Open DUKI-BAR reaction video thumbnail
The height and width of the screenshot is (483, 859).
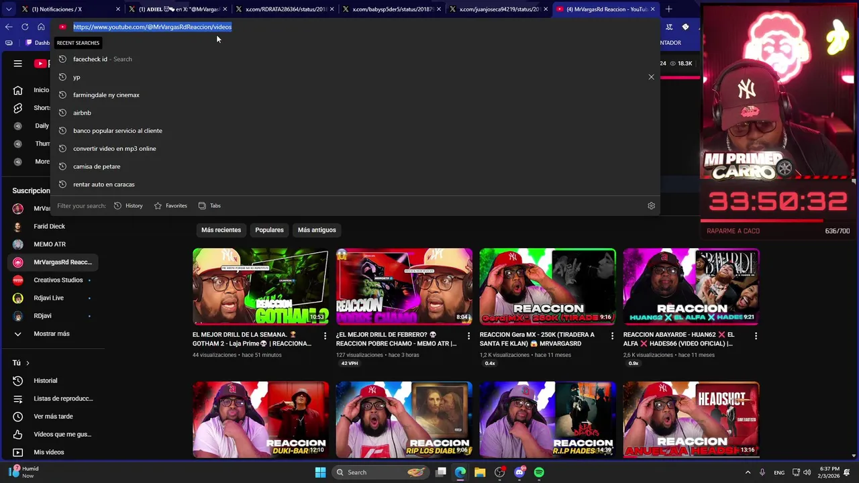pos(260,420)
